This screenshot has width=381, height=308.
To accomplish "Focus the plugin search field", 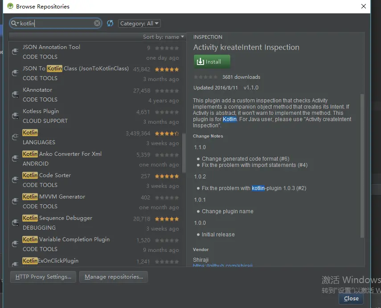I will coord(56,23).
